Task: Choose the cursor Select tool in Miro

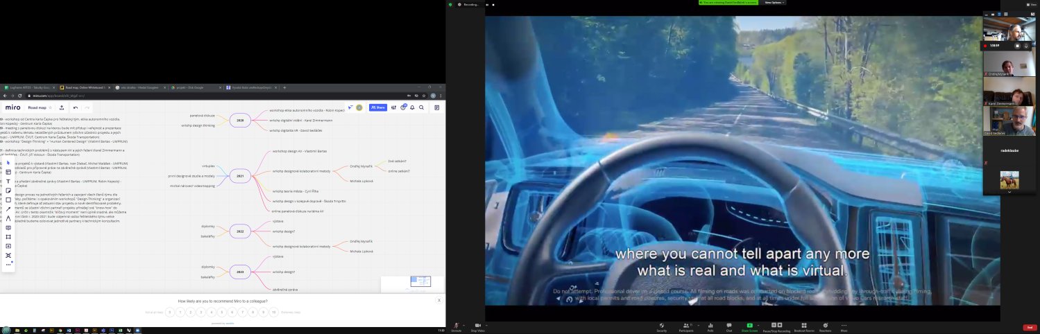Action: (8, 163)
